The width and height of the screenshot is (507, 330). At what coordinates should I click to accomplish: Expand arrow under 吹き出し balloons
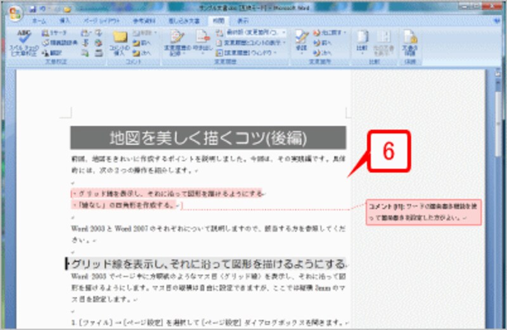tap(203, 54)
